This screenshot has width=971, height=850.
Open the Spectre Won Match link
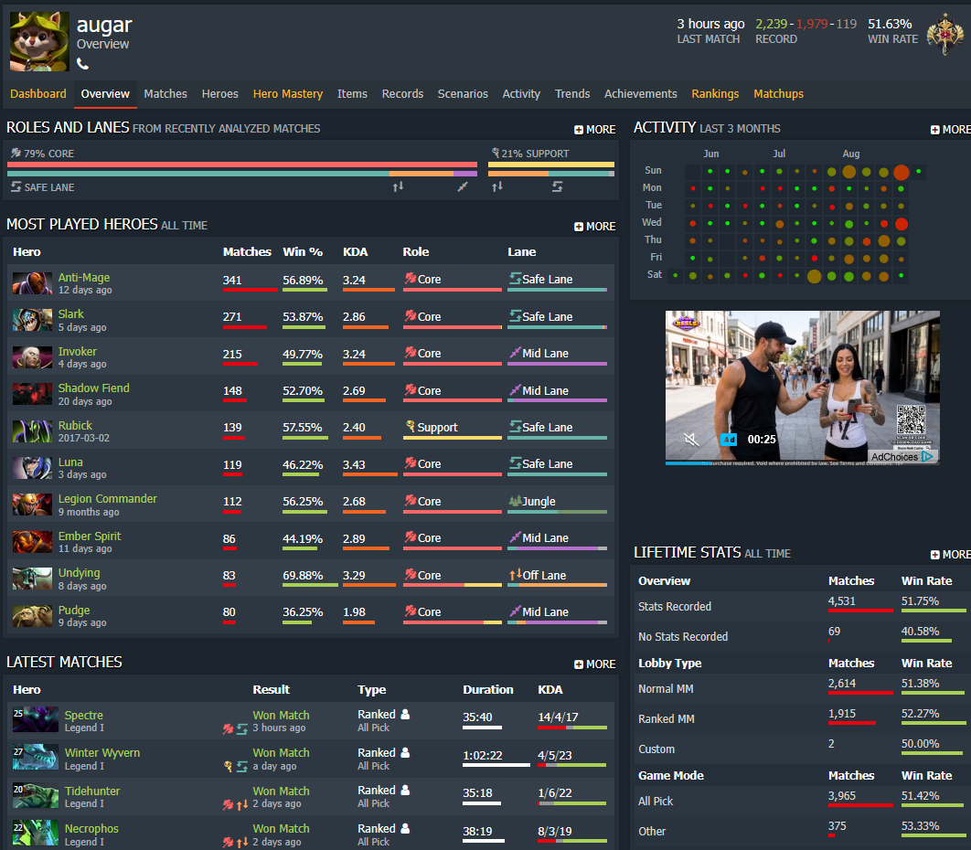tap(281, 715)
